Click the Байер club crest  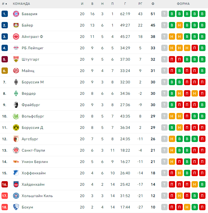click(x=16, y=25)
